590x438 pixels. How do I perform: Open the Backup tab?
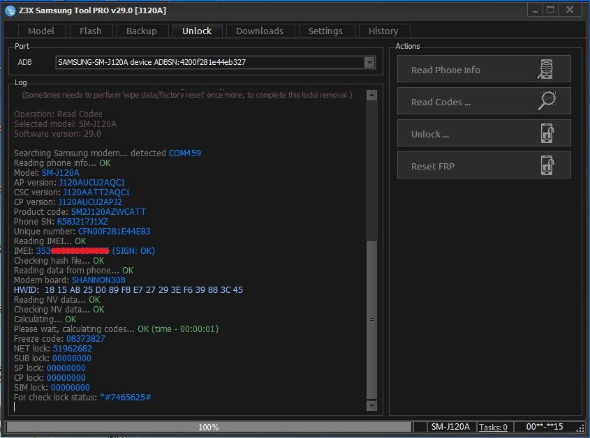(142, 31)
